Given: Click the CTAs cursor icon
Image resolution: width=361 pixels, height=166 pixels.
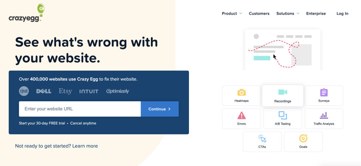Looking at the screenshot, I should coord(262,138).
